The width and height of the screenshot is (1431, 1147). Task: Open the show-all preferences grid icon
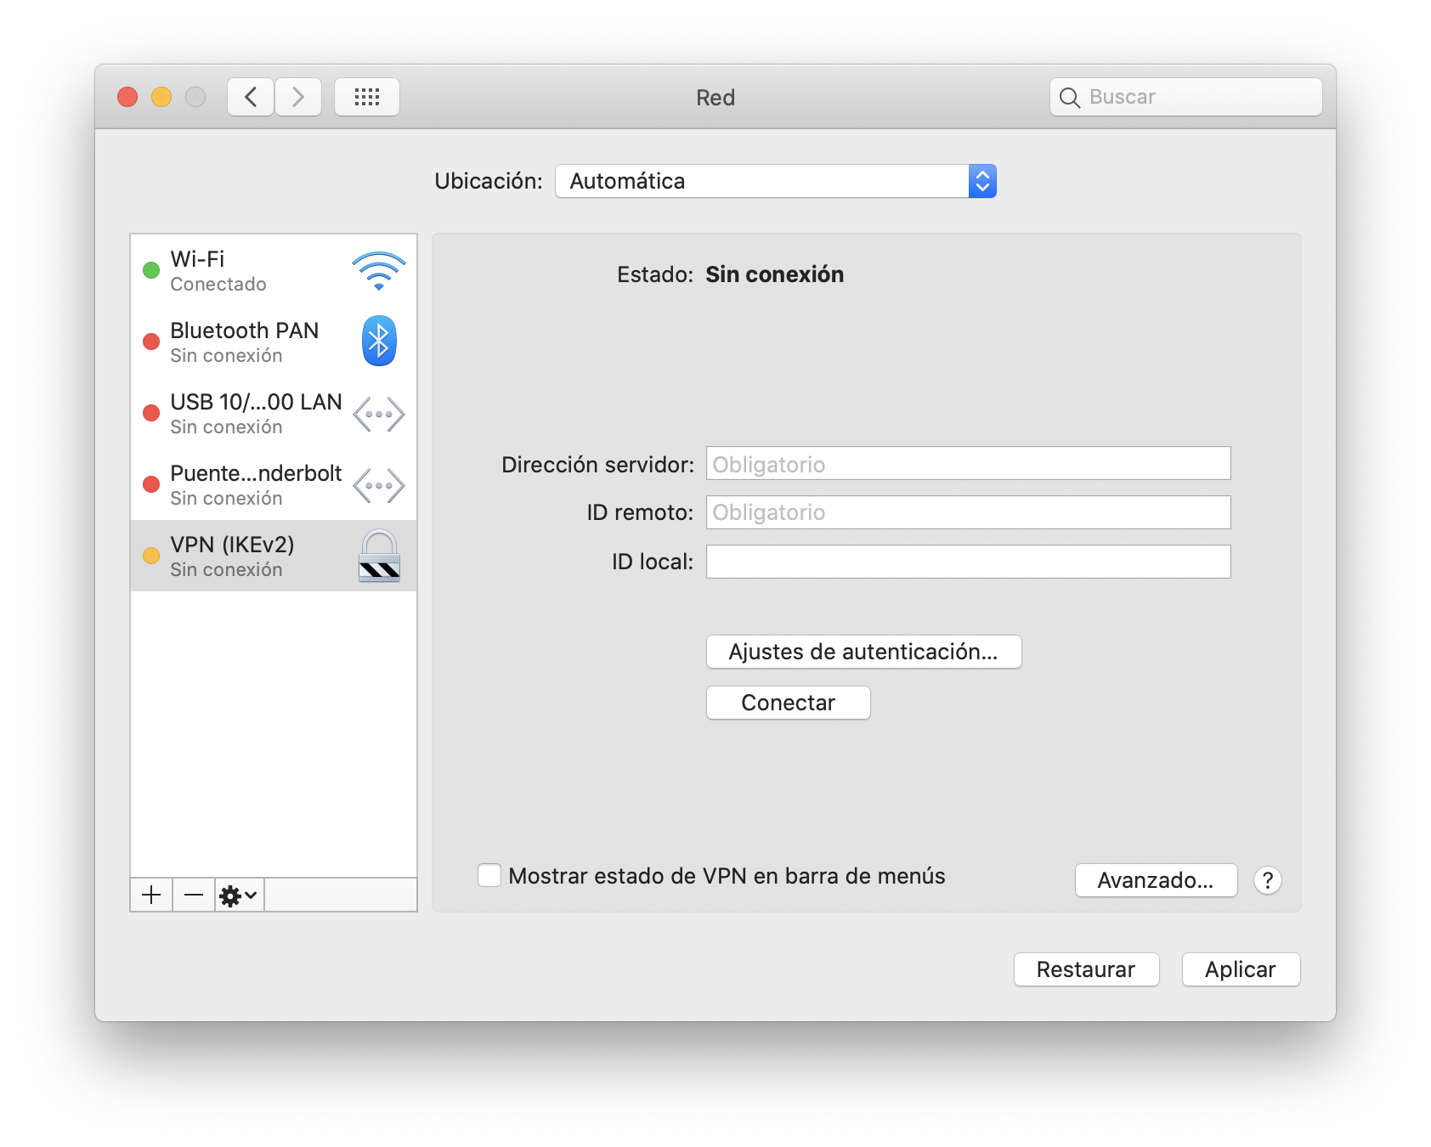point(367,96)
